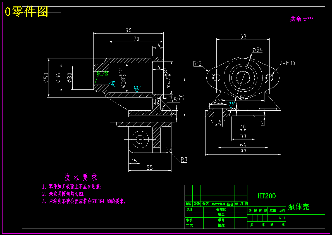Select the 1:1 scale value

(282, 218)
